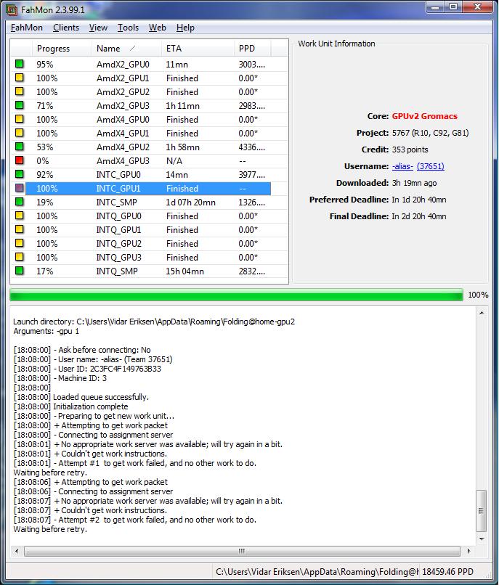Click the log vertical scrollbar up arrow
499x585 pixels.
click(482, 313)
